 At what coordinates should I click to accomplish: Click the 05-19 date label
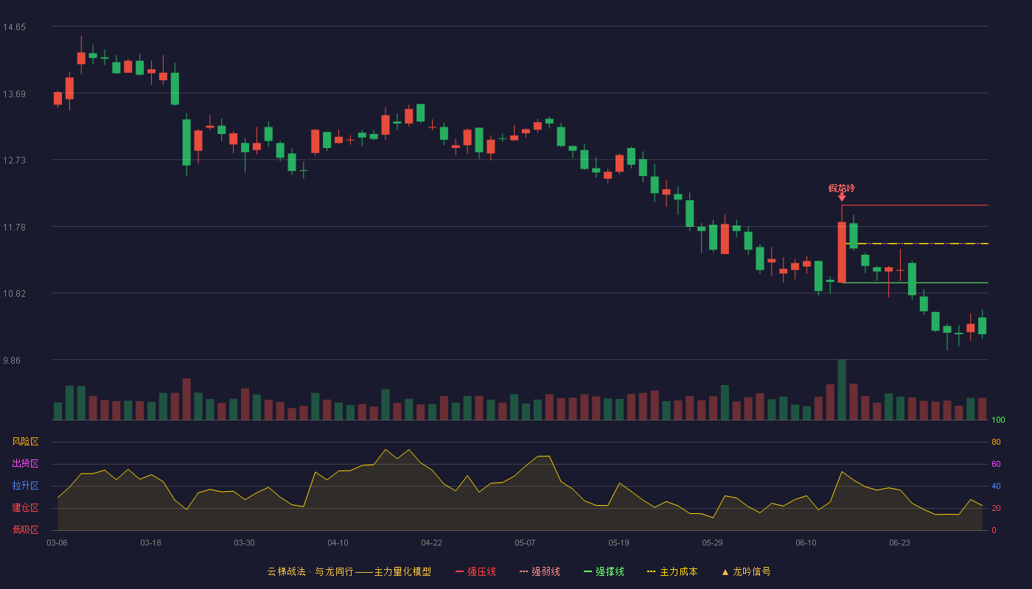click(x=618, y=543)
